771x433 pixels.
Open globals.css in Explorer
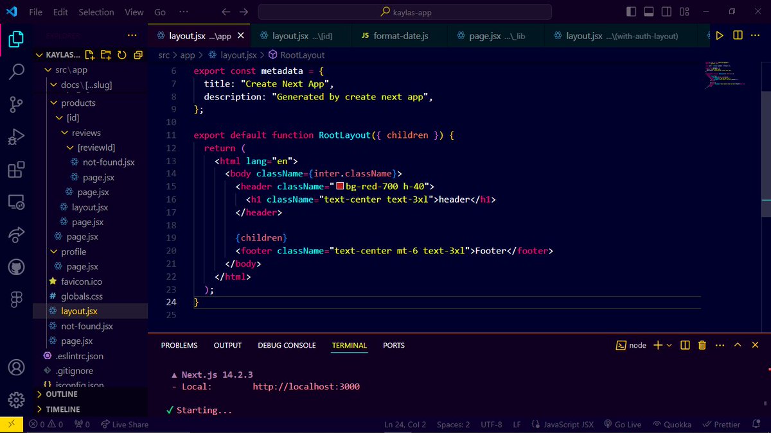[82, 296]
